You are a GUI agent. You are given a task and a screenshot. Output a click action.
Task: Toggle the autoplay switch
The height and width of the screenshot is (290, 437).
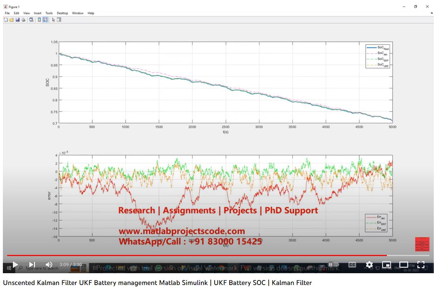tap(333, 265)
